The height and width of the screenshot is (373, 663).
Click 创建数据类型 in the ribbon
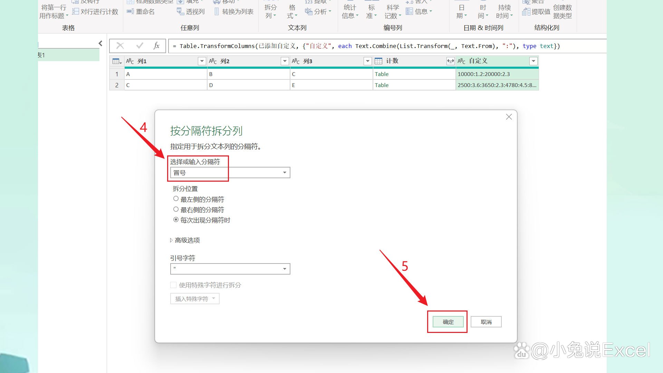coord(563,12)
